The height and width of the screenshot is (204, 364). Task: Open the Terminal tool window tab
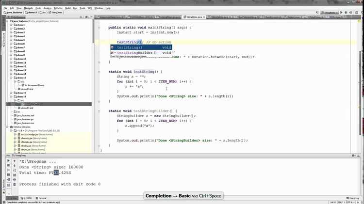click(x=41, y=198)
